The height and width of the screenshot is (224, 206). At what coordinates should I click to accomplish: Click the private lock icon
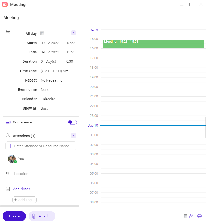click(x=191, y=216)
